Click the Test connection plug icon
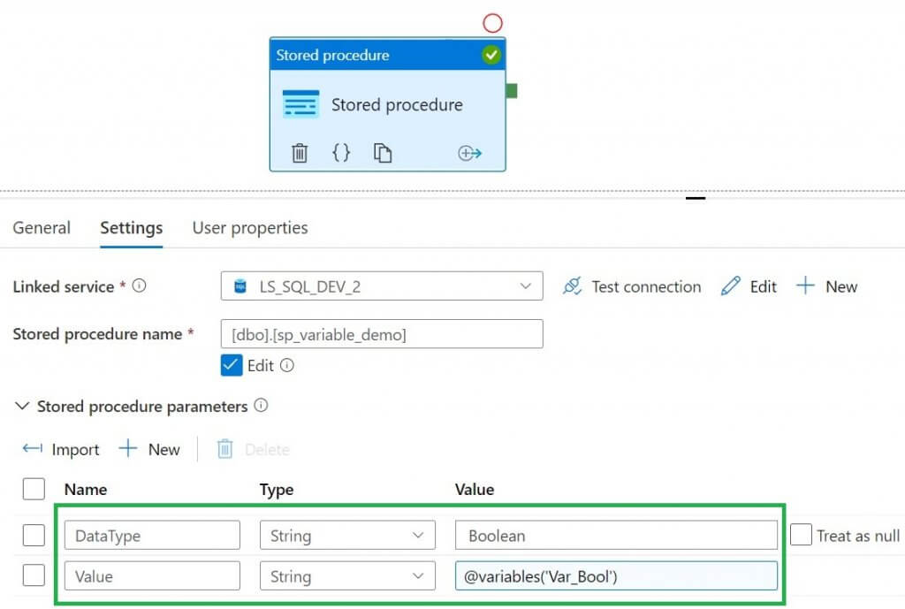 pyautogui.click(x=572, y=286)
